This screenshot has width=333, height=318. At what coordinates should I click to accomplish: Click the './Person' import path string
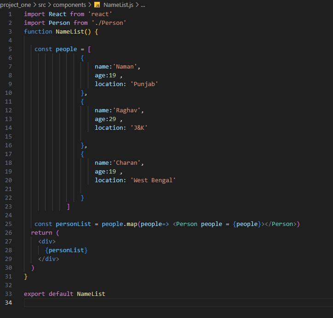coord(109,23)
